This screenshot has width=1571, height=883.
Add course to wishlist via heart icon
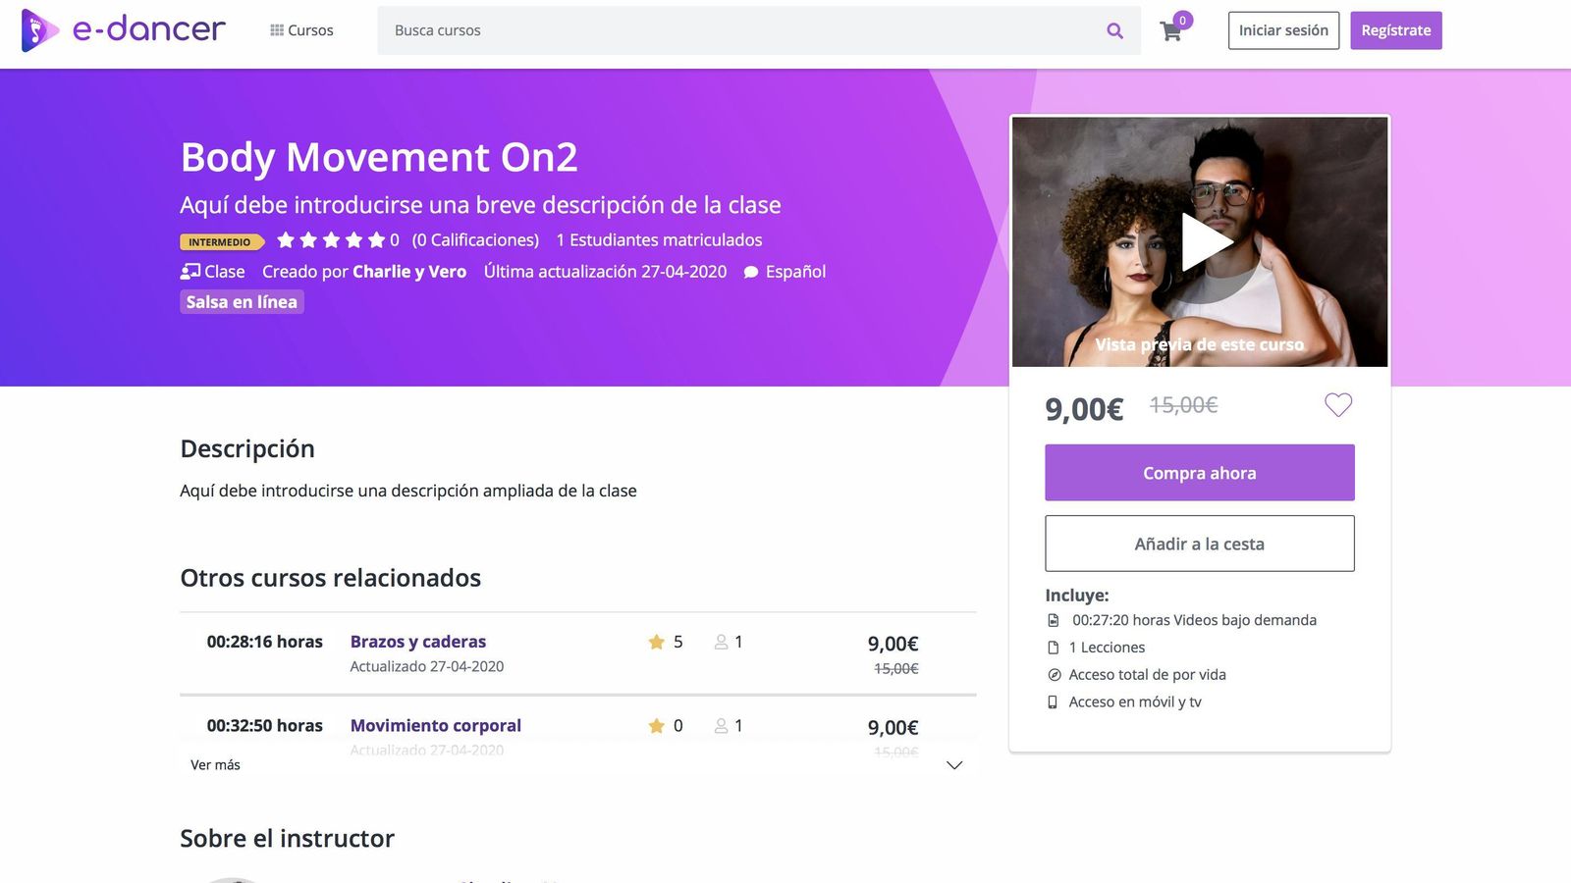coord(1338,404)
